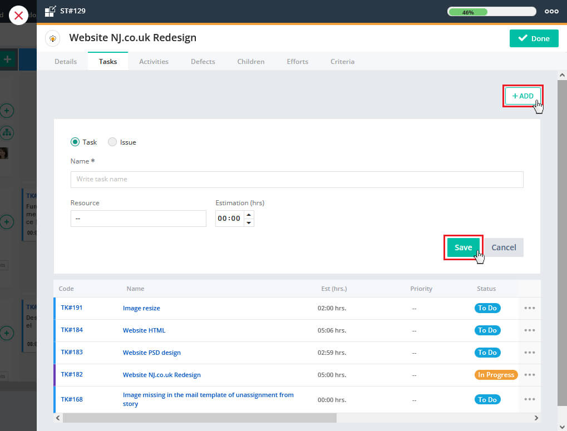Decrease estimation hours with the down arrow
The image size is (567, 431).
[249, 222]
